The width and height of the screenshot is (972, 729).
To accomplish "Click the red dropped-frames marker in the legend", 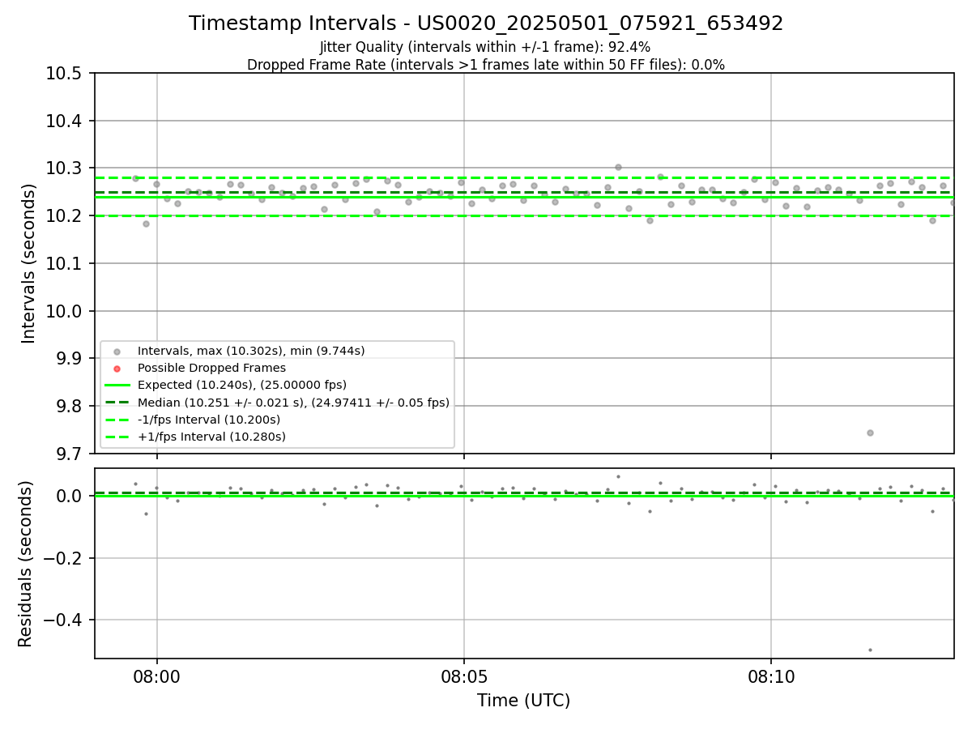I will tap(117, 369).
